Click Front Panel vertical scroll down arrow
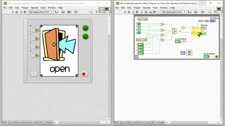225x126 pixels. click(x=109, y=119)
